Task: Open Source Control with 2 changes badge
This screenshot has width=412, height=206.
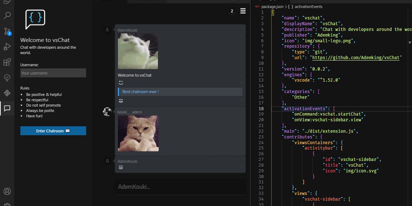Action: (7, 31)
